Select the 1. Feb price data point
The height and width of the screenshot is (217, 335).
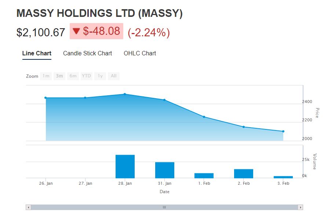(204, 117)
